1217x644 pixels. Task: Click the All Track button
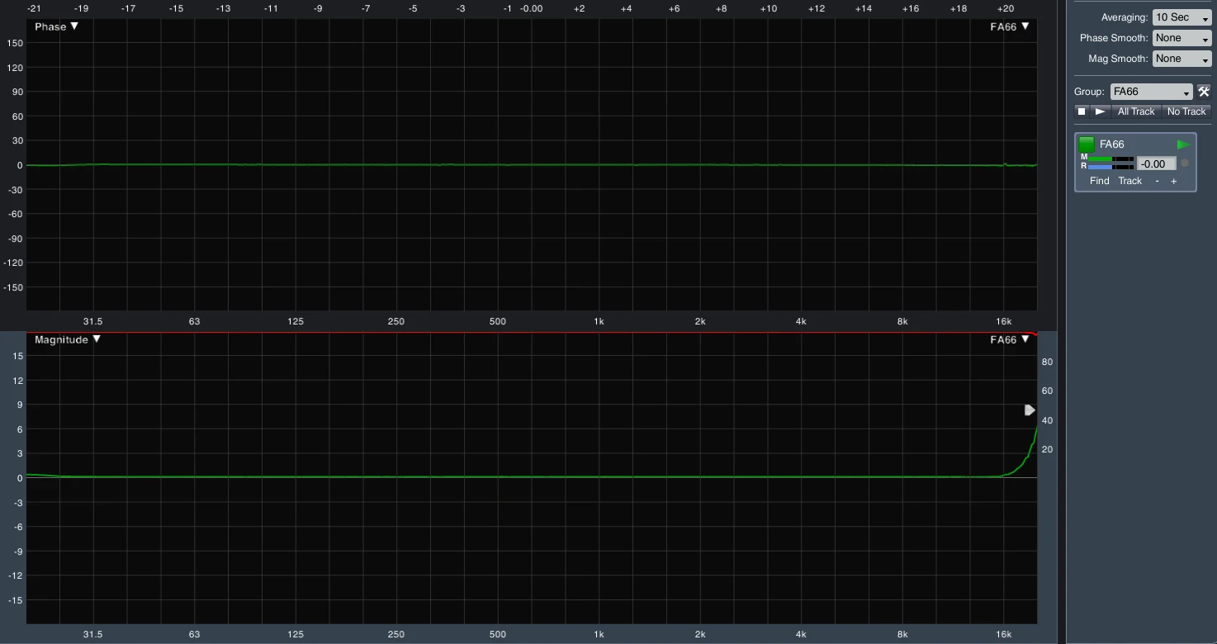click(1136, 111)
